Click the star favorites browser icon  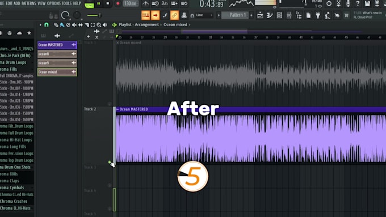29,33
